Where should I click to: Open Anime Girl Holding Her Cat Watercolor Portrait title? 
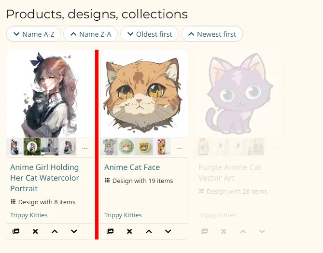click(x=44, y=178)
